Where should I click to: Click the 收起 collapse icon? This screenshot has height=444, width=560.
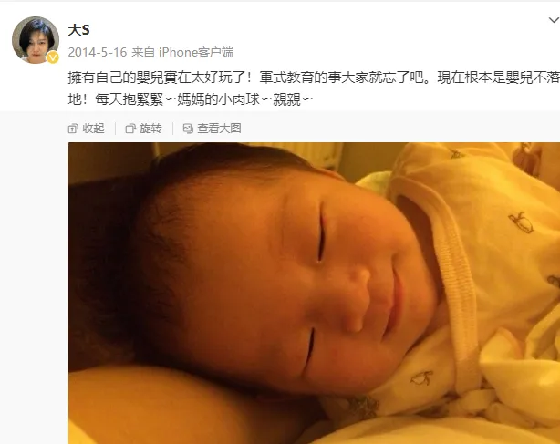pos(73,129)
